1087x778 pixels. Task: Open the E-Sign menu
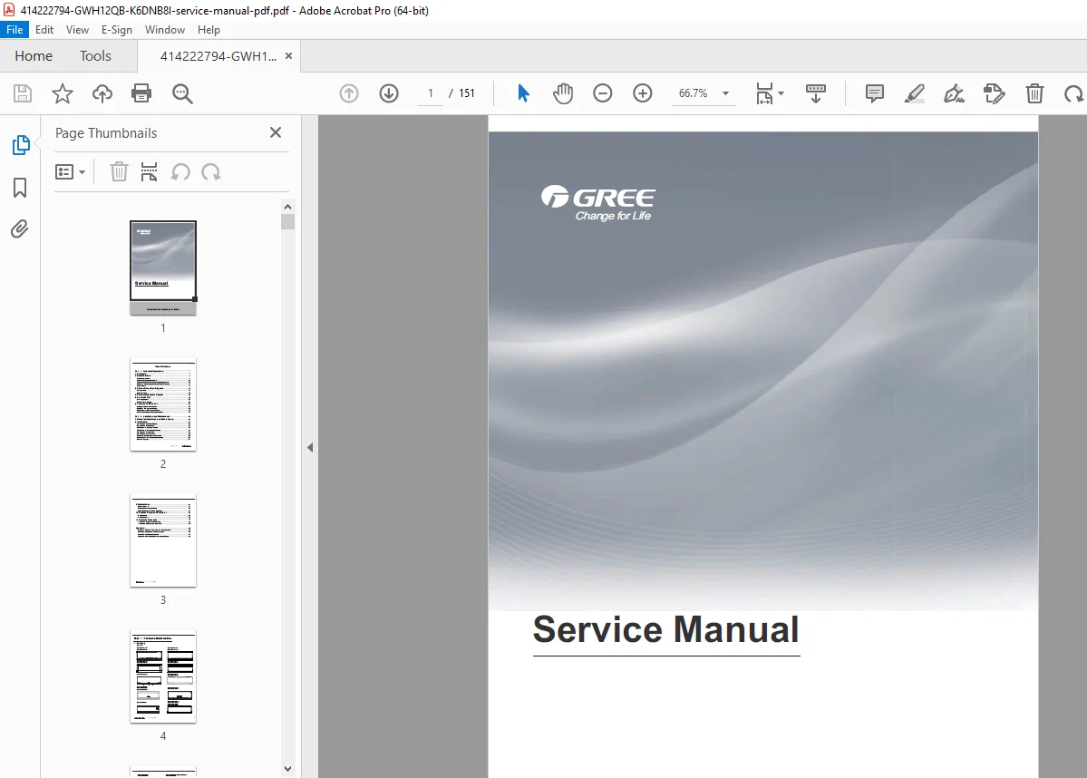pyautogui.click(x=116, y=30)
